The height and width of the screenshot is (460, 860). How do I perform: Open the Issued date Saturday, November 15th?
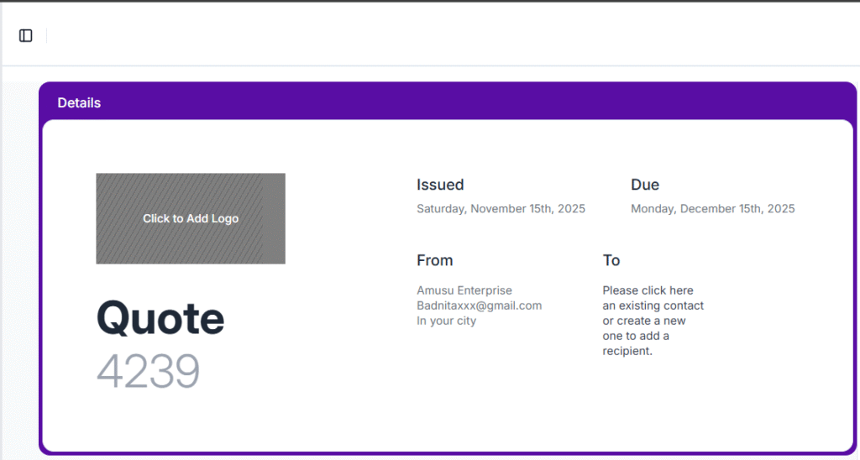[501, 208]
